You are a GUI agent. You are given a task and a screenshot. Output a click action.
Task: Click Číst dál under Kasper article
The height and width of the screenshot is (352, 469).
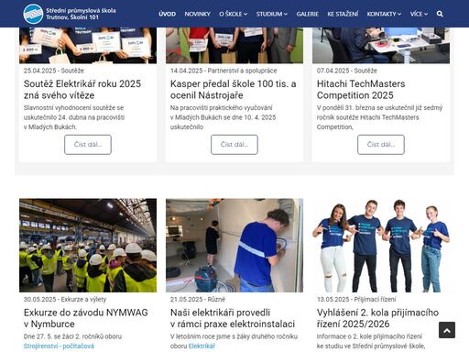[x=234, y=145]
